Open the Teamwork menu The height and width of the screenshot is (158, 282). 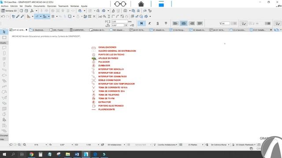click(x=63, y=6)
